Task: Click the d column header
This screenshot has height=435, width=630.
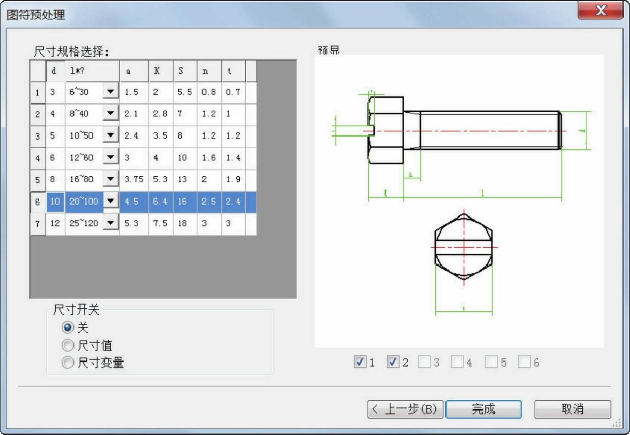Action: [55, 71]
